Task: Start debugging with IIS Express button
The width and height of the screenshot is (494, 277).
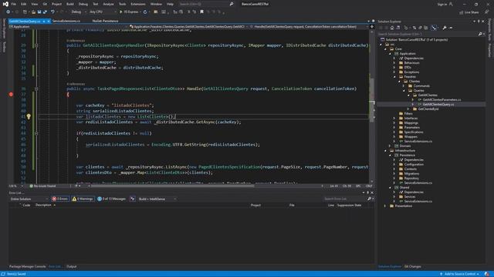Action: pyautogui.click(x=129, y=12)
